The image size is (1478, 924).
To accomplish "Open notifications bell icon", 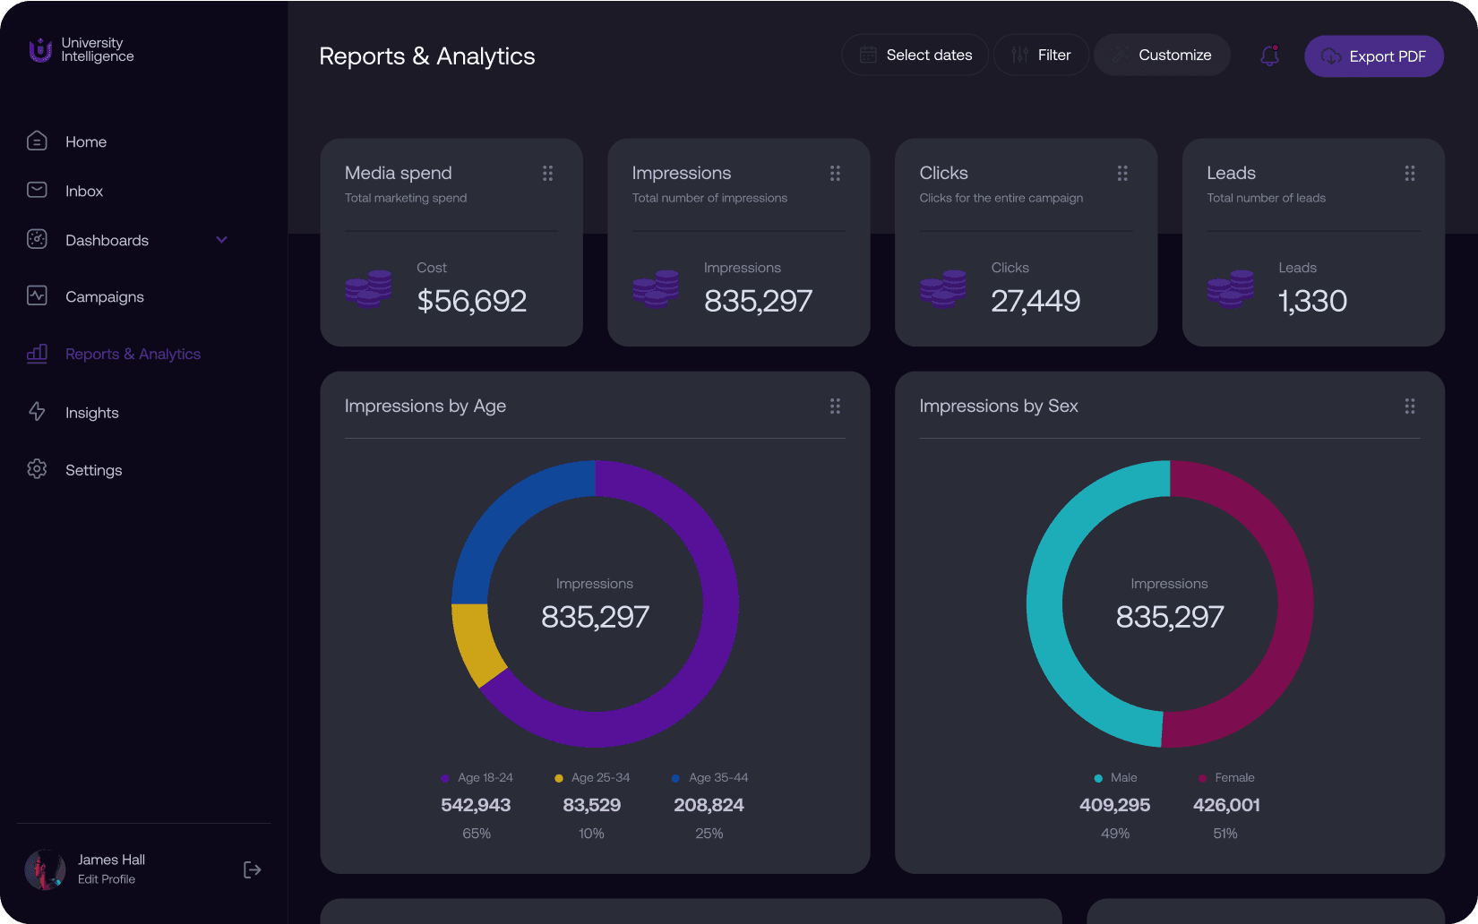I will [x=1269, y=56].
